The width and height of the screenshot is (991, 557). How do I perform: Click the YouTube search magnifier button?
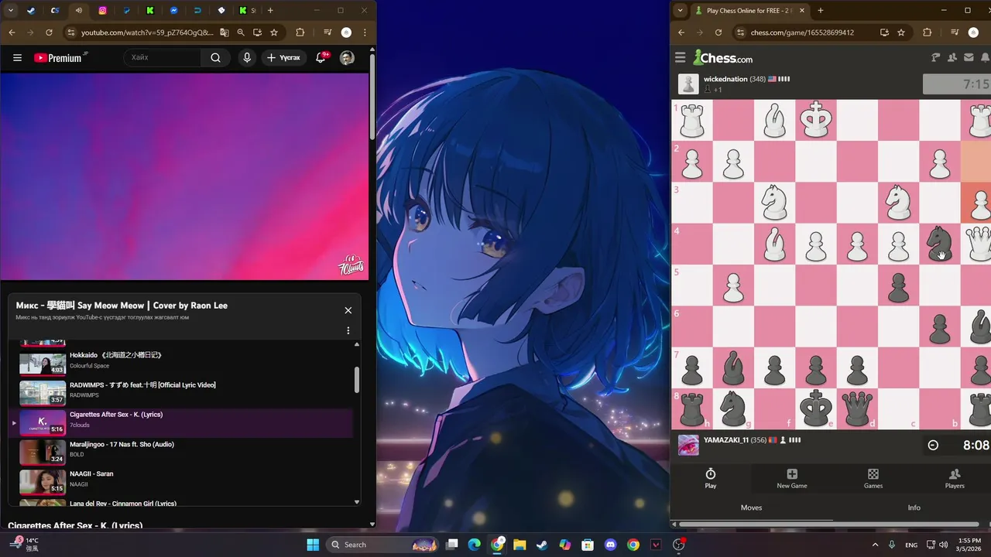point(216,57)
